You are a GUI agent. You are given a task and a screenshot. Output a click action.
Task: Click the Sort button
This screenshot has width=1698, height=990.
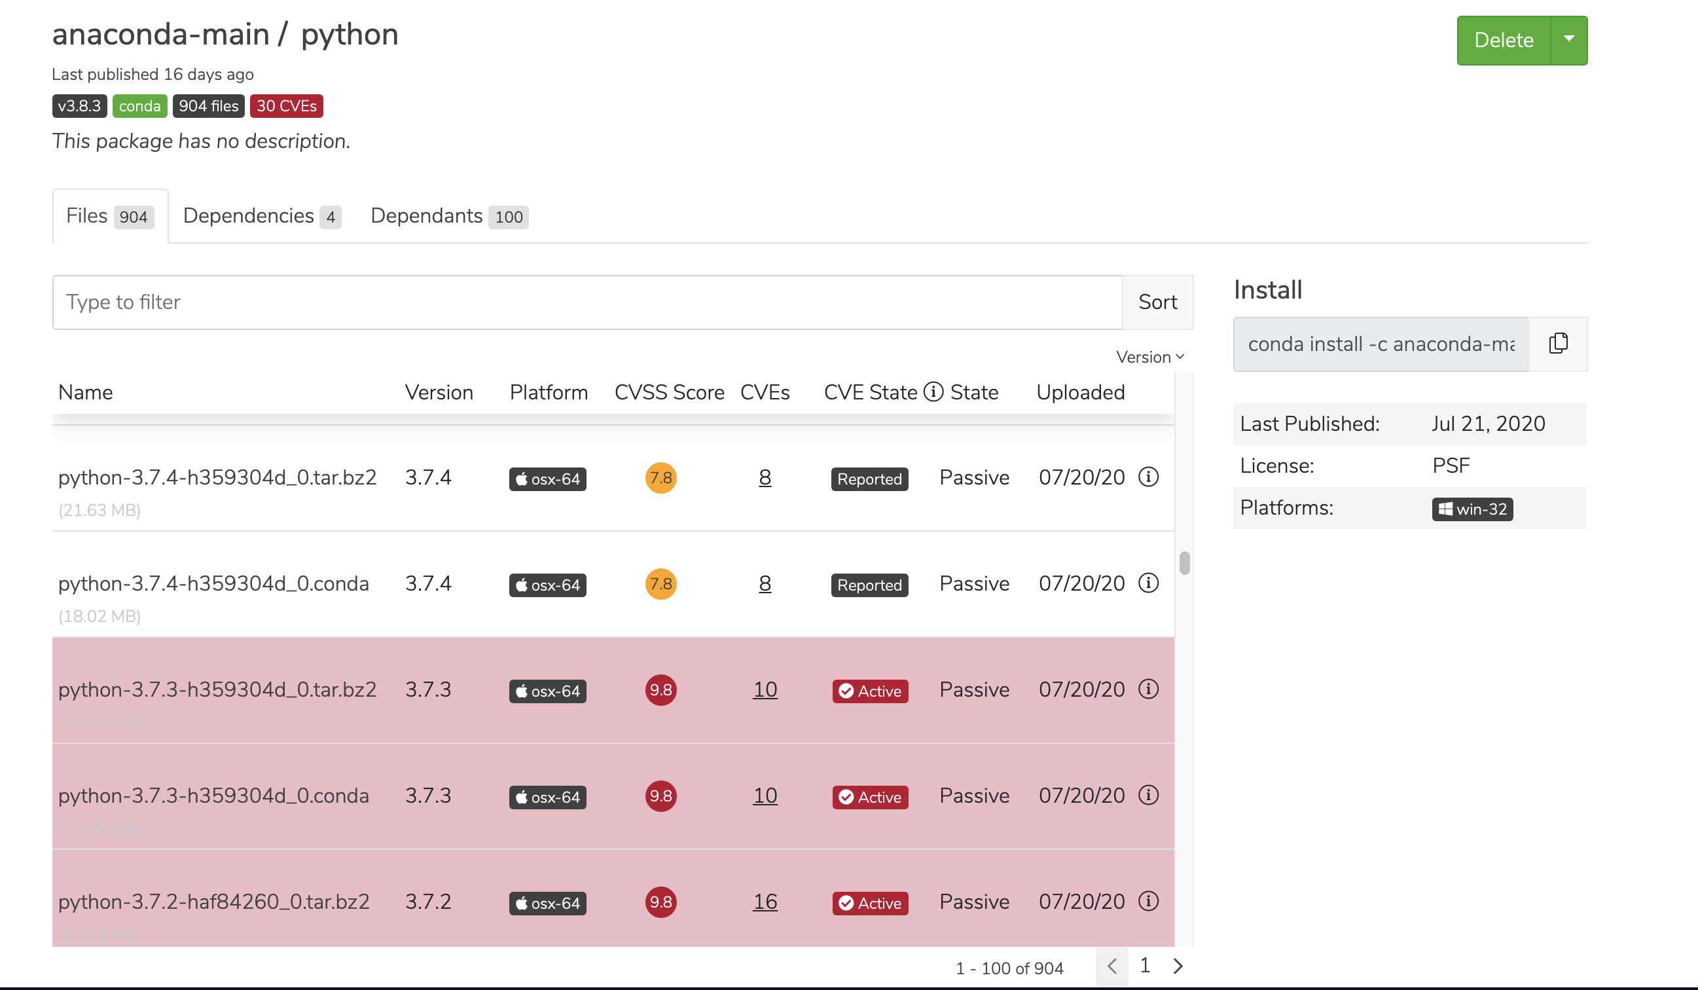pos(1157,302)
